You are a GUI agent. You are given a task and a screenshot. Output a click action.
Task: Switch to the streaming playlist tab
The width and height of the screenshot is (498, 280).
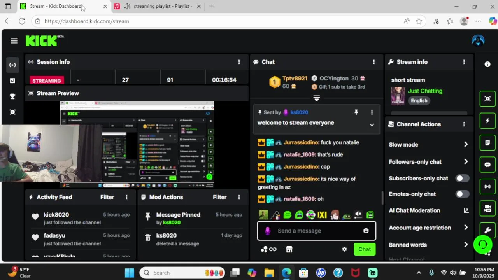(158, 6)
